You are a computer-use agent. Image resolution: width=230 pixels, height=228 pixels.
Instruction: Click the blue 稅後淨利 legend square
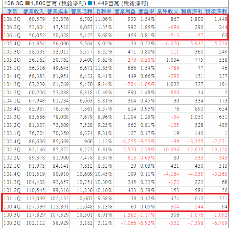(x=90, y=3)
